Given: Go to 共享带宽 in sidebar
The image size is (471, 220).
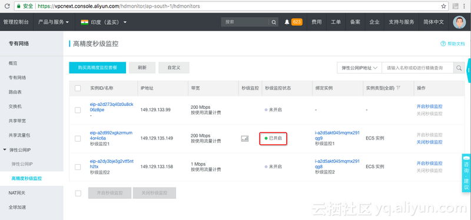Looking at the screenshot, I should point(18,121).
